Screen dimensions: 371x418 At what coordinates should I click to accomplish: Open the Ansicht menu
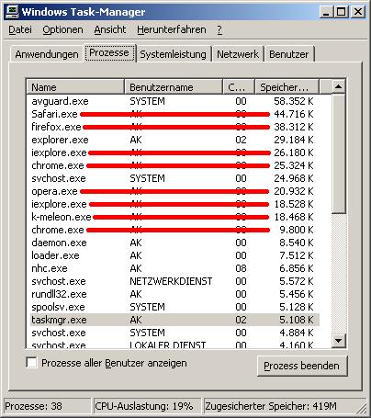pos(110,29)
